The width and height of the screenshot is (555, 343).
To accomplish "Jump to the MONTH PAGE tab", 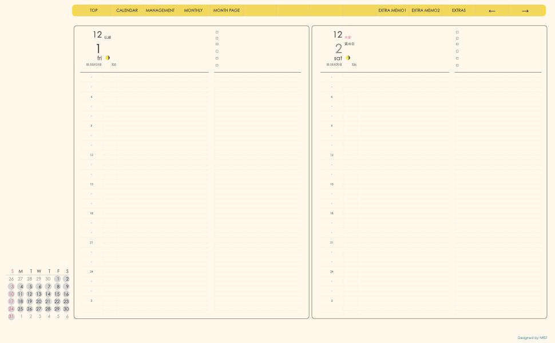I will click(x=227, y=10).
